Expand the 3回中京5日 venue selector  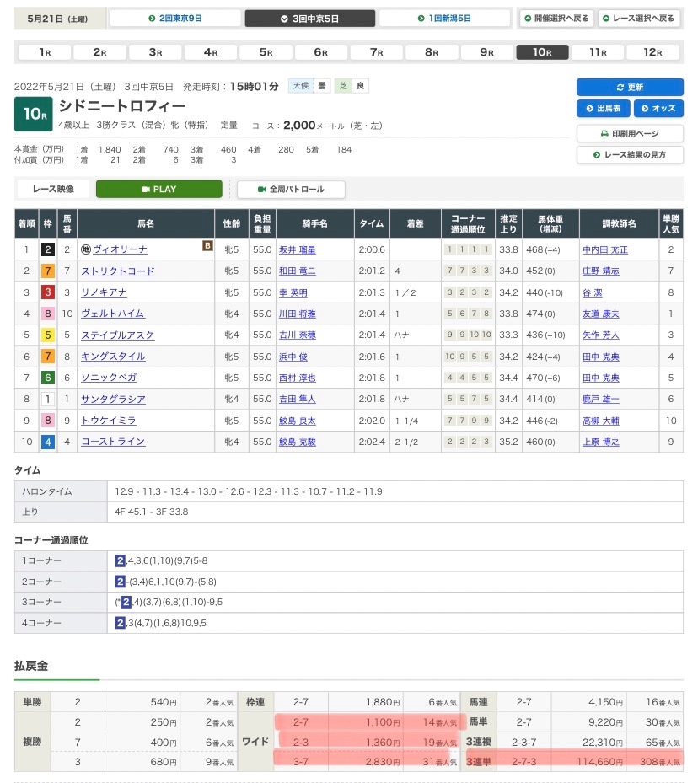(309, 18)
